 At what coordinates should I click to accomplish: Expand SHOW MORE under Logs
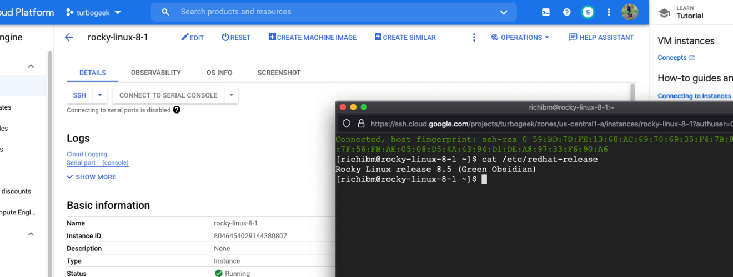pyautogui.click(x=92, y=177)
